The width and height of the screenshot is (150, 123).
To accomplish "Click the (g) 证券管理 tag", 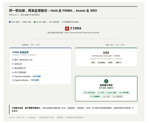I will coord(117,96).
